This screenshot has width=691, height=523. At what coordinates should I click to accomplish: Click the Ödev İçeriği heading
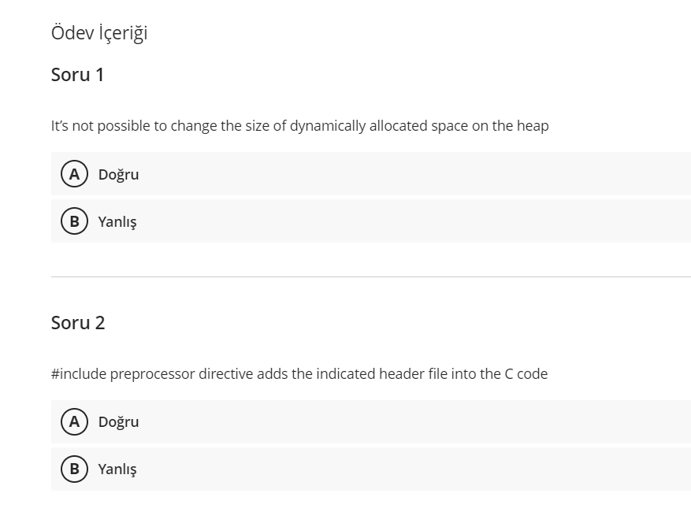(x=99, y=33)
